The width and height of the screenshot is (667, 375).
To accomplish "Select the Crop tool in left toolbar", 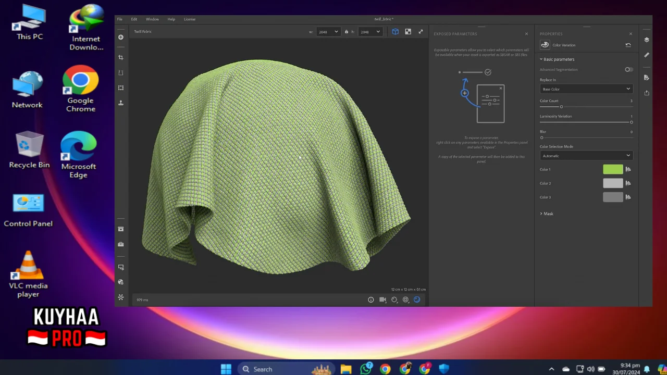I will (121, 57).
